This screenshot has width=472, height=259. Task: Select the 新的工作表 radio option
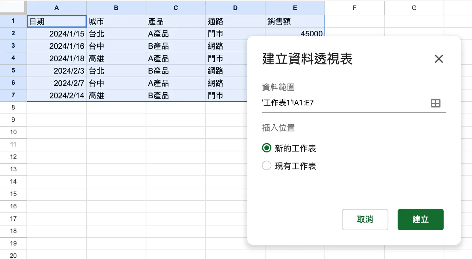click(x=267, y=148)
